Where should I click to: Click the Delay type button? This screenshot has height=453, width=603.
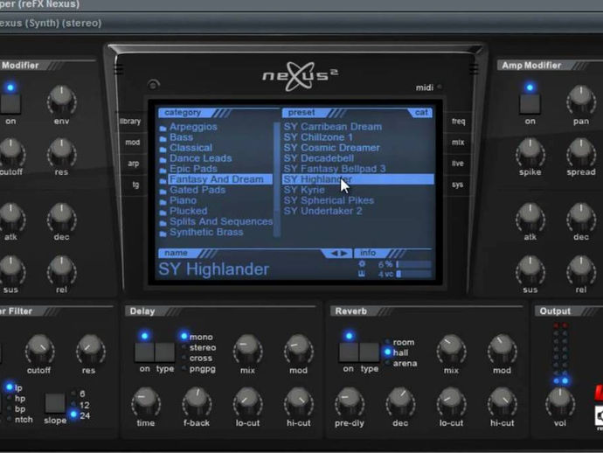(x=165, y=352)
